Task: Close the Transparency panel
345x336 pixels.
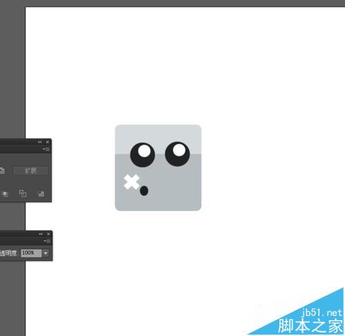Action: point(48,234)
